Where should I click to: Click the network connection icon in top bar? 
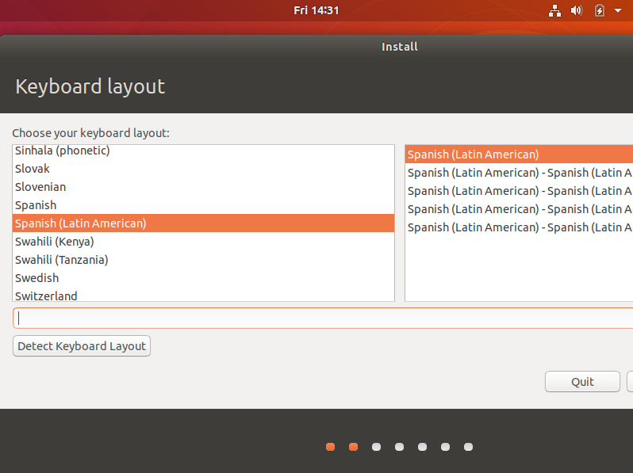(554, 10)
